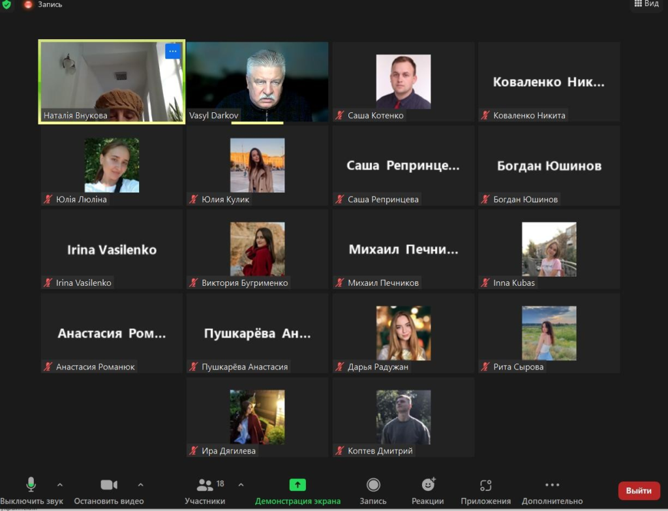Expand audio options arrow next to microphone
The height and width of the screenshot is (511, 668).
click(60, 485)
